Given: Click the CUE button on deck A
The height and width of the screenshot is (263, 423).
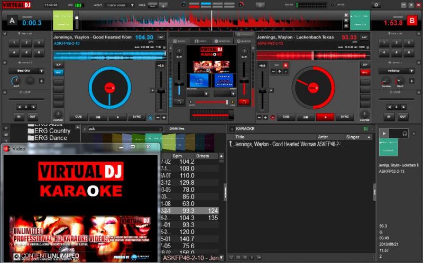Looking at the screenshot, I should 78,117.
